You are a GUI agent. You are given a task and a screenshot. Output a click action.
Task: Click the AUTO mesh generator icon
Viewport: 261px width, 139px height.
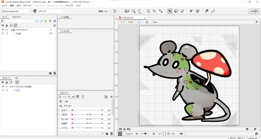click(x=139, y=11)
